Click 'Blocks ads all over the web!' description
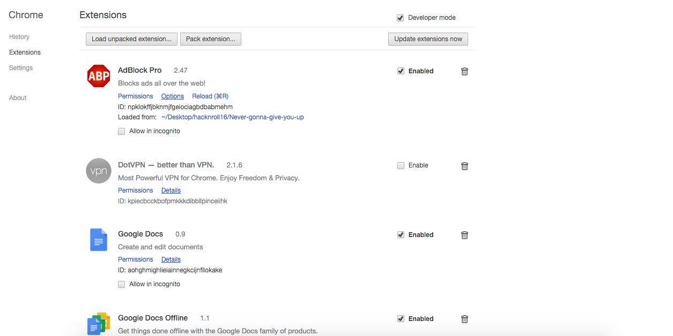This screenshot has height=336, width=673. pos(161,83)
